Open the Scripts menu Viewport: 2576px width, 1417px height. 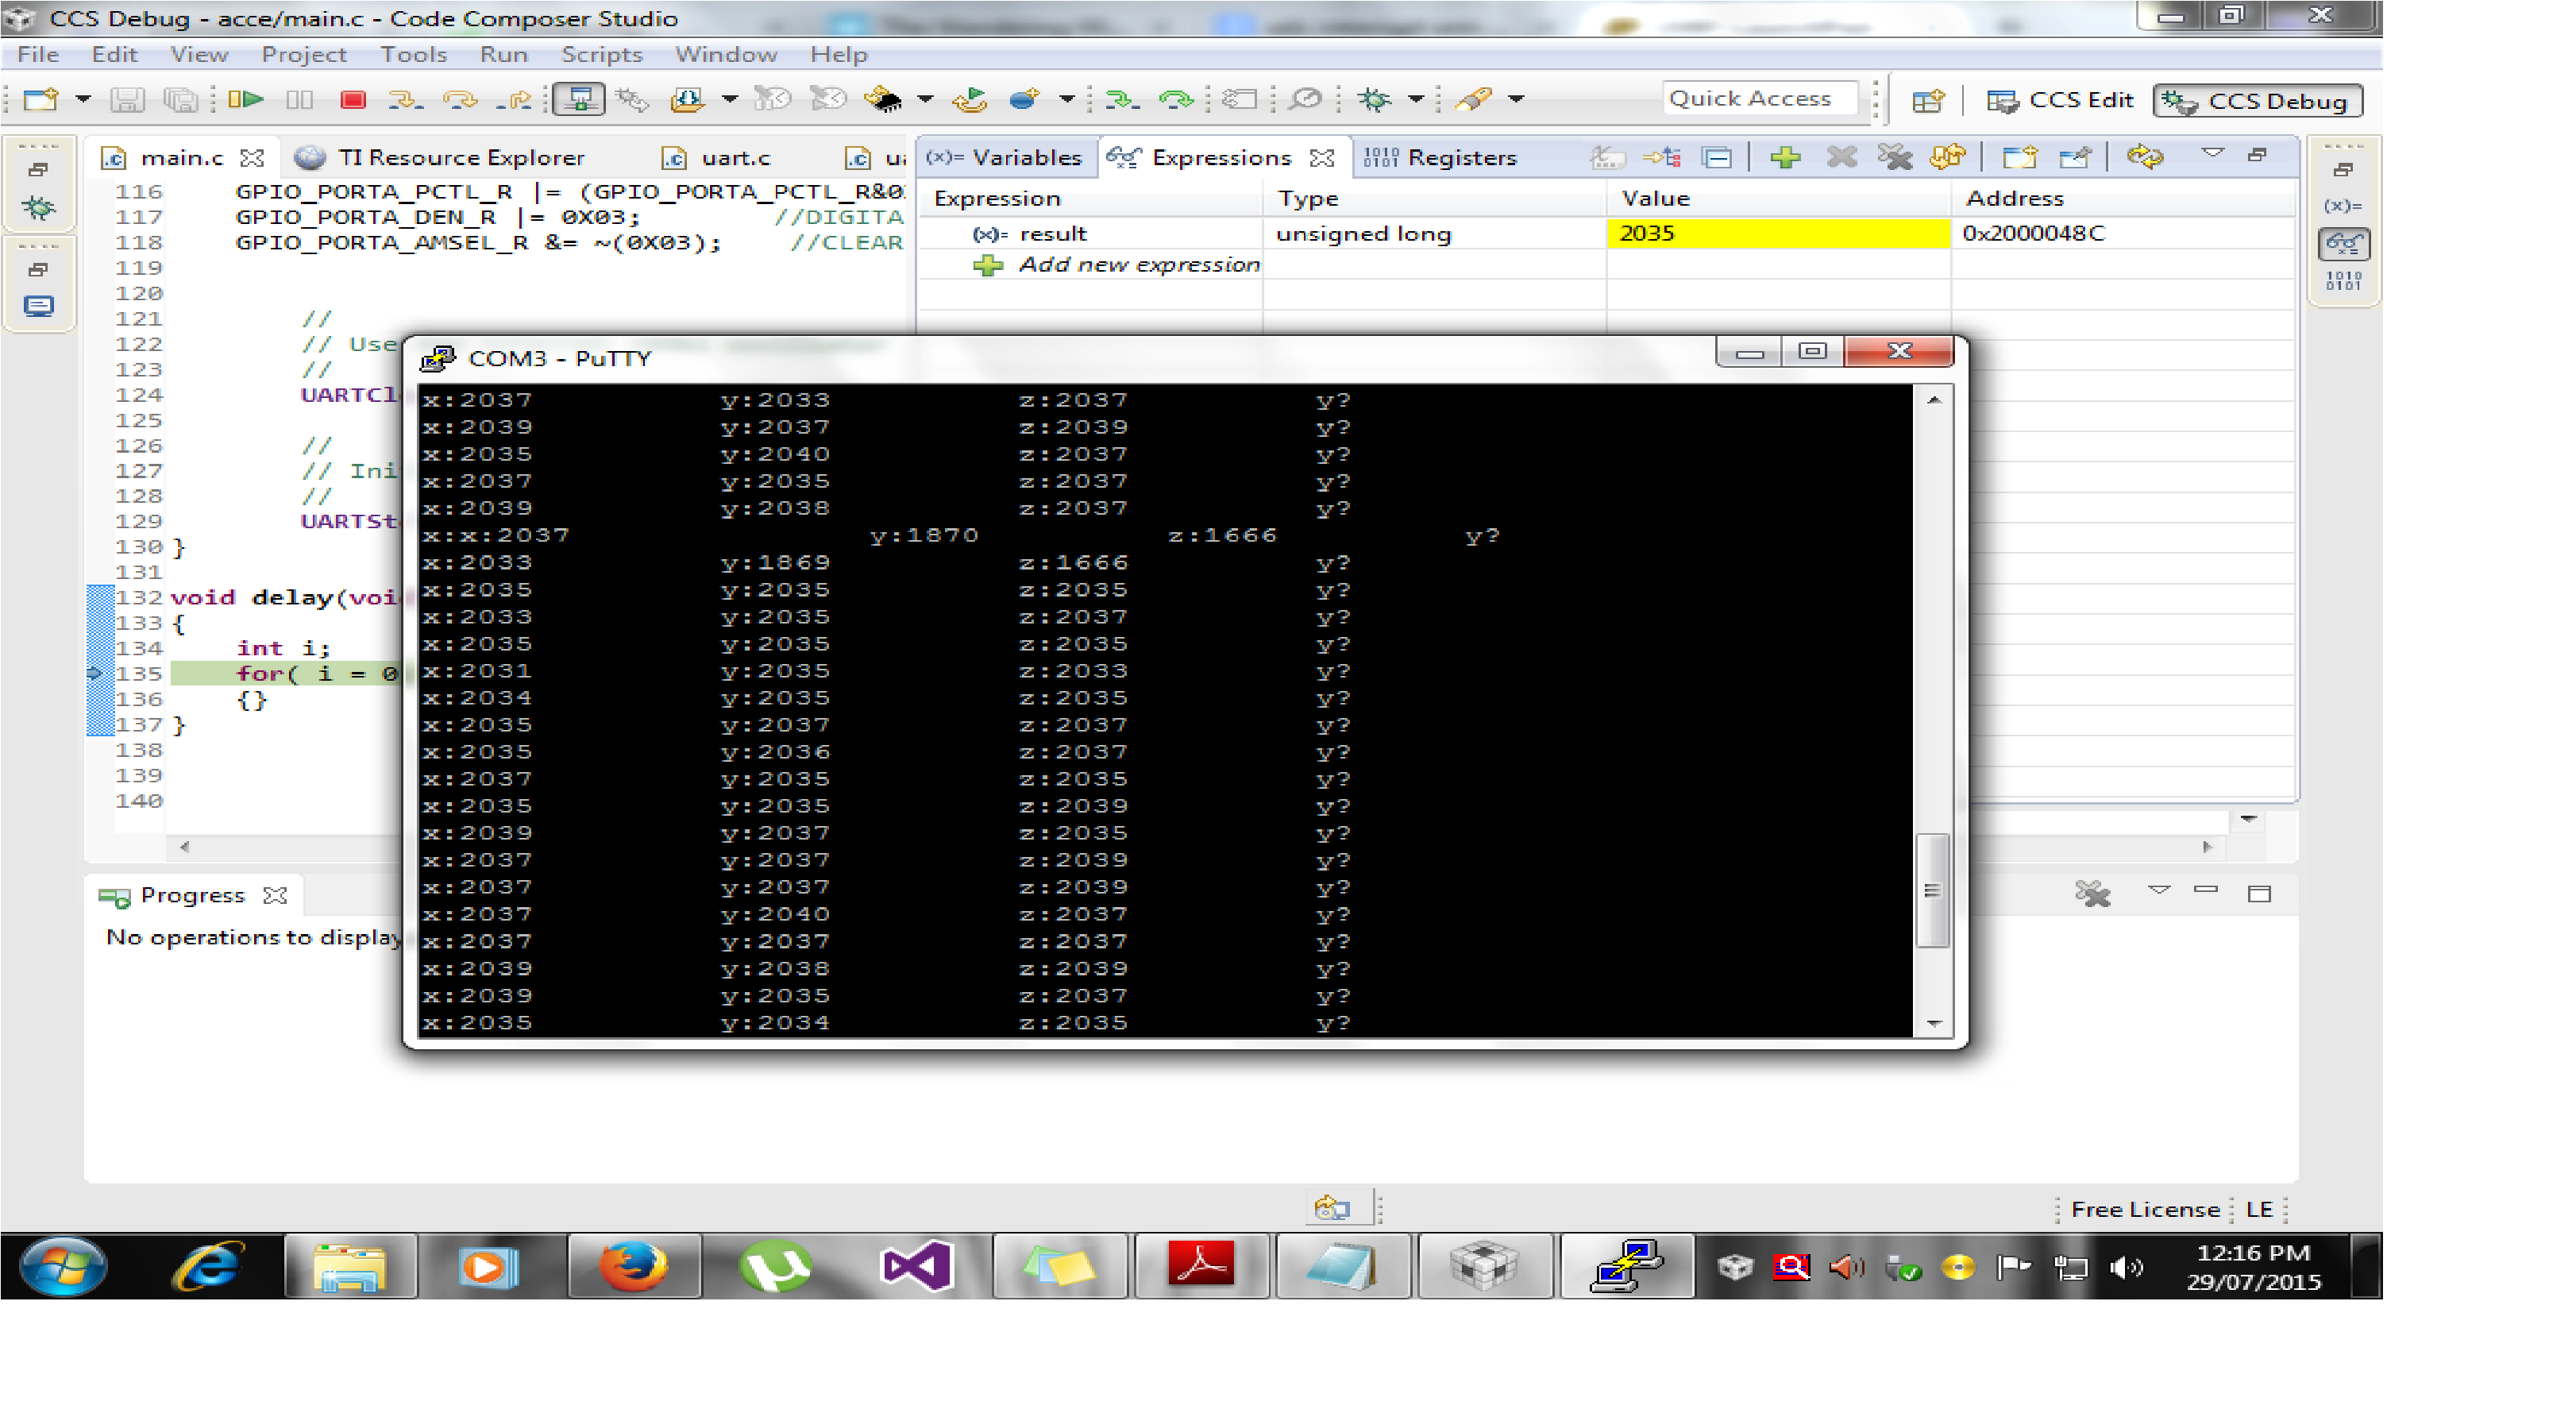coord(601,54)
